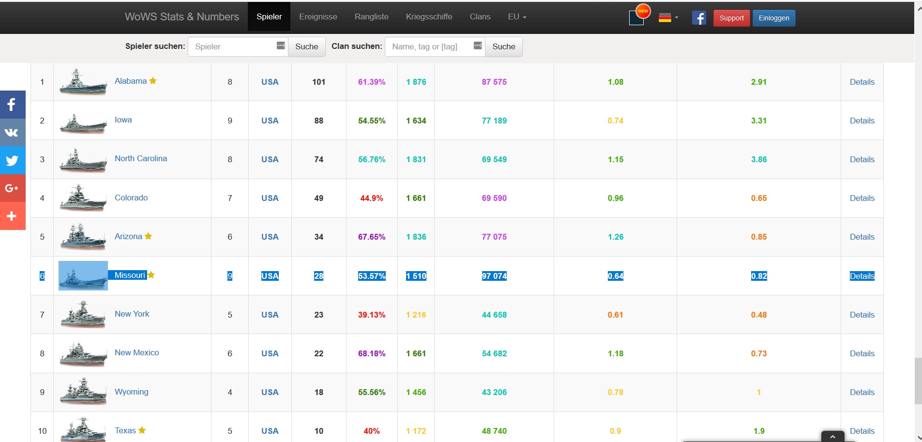Click the red Support button

[731, 18]
